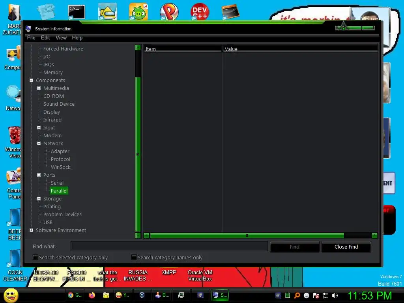
Task: Select Problem Devices in the tree
Action: (x=62, y=214)
